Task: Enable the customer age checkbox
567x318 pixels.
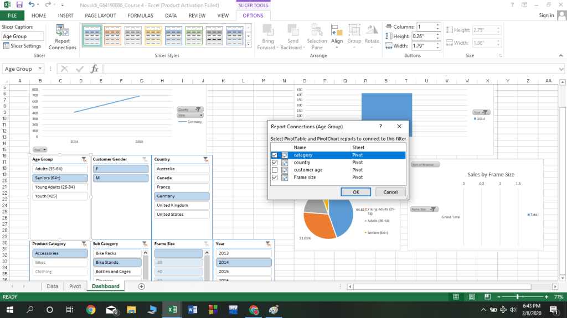Action: coord(275,170)
